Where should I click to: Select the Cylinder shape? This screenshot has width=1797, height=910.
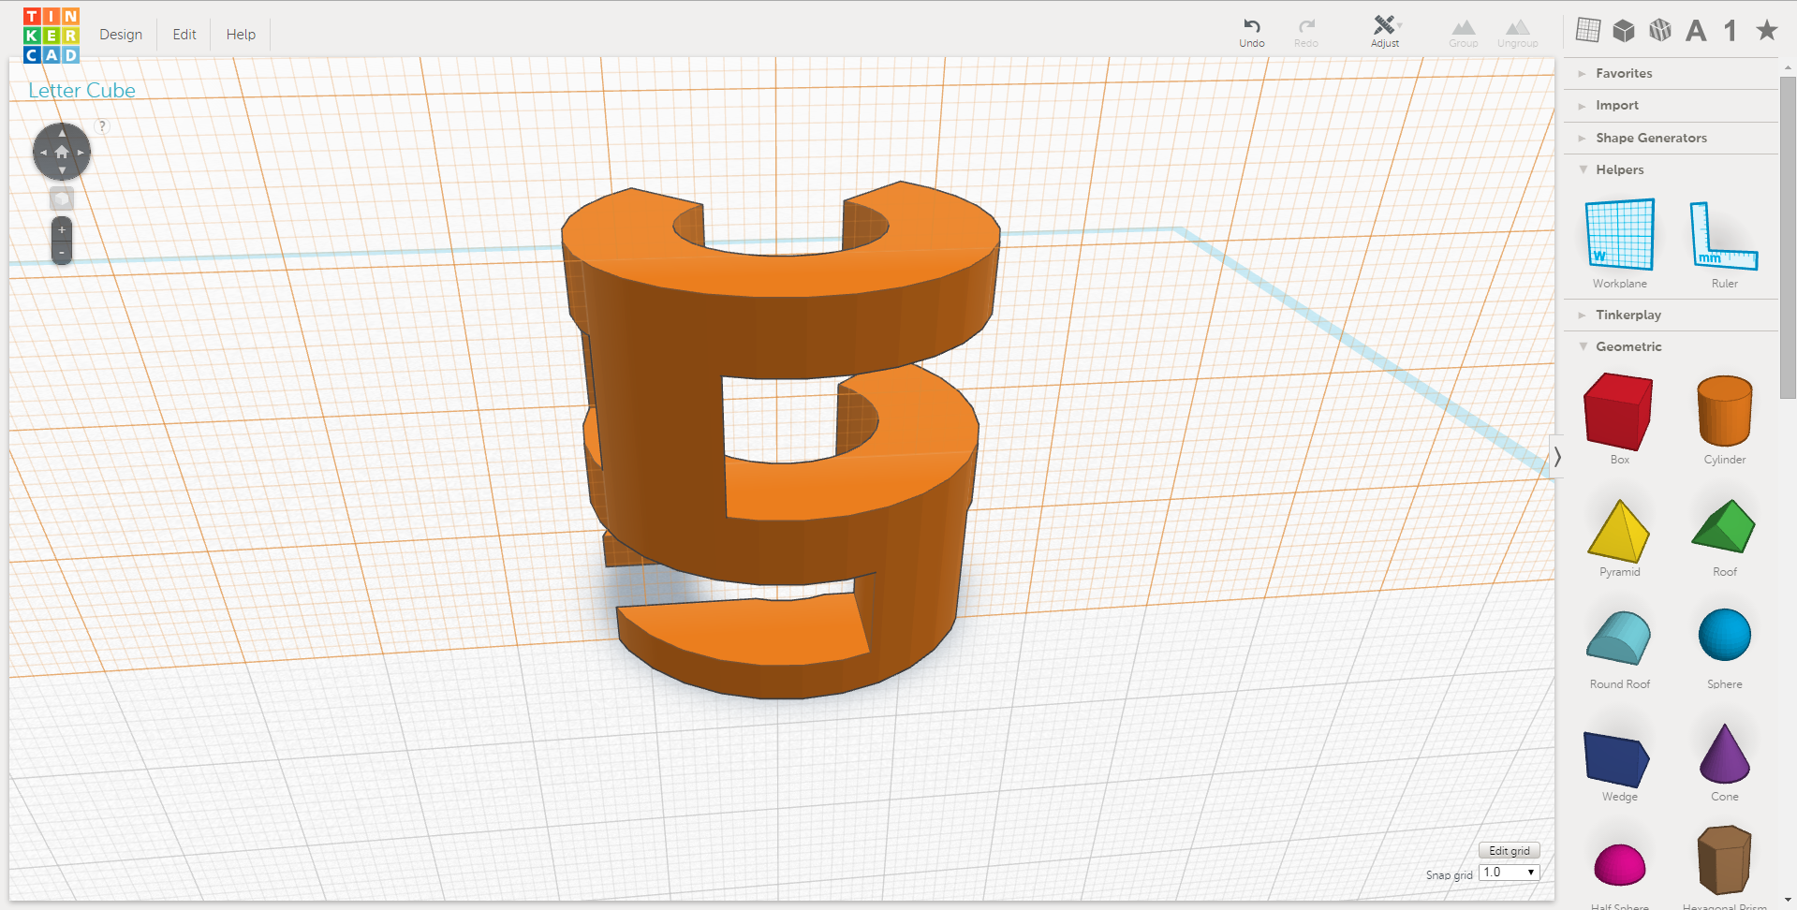(1723, 412)
